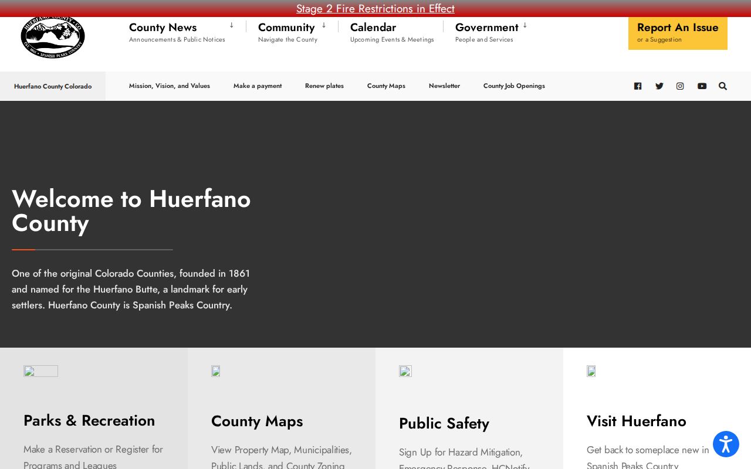Image resolution: width=751 pixels, height=469 pixels.
Task: Open the Newsletter link
Action: coord(444,86)
